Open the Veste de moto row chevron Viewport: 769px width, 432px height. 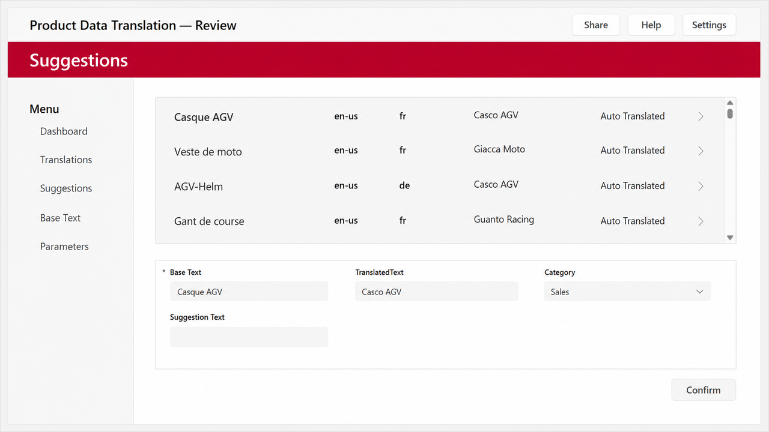[x=701, y=151]
